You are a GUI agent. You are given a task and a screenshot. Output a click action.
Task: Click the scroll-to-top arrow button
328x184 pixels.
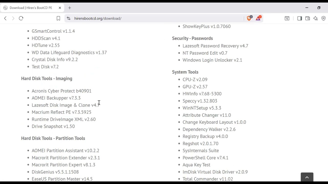coord(307,177)
